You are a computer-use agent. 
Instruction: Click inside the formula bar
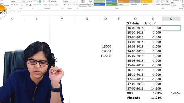(102, 13)
